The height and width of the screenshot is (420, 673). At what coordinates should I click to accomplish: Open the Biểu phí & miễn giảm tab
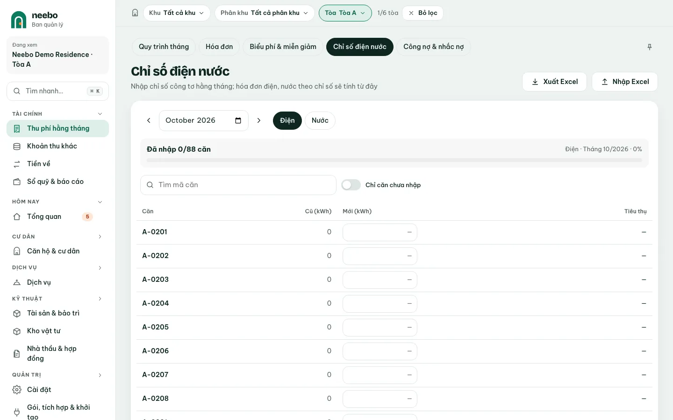tap(283, 47)
